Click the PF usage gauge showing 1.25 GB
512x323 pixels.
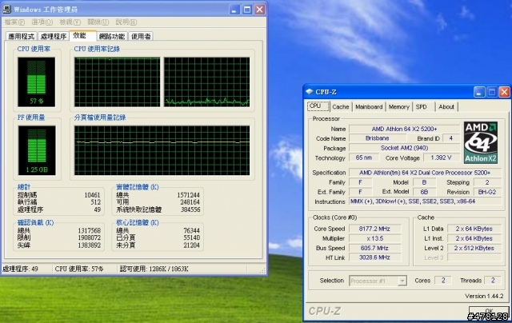[37, 150]
